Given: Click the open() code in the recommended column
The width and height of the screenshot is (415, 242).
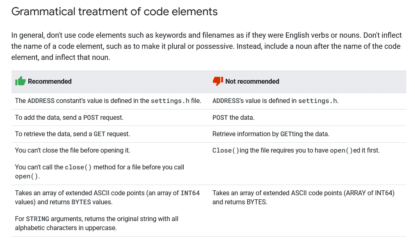Looking at the screenshot, I should 28,176.
